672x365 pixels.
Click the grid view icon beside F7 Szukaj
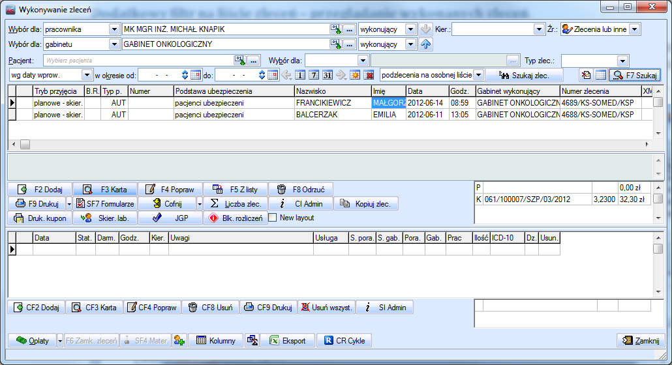pyautogui.click(x=600, y=76)
